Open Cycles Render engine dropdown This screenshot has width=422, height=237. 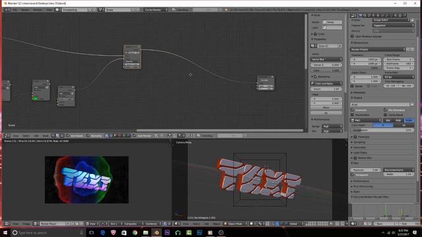(156, 10)
